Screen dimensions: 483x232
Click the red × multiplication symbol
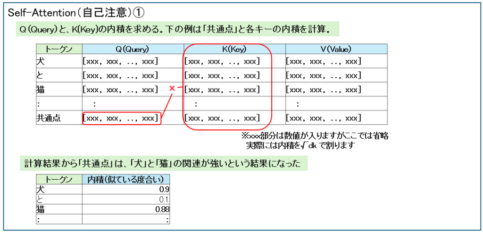tap(172, 88)
